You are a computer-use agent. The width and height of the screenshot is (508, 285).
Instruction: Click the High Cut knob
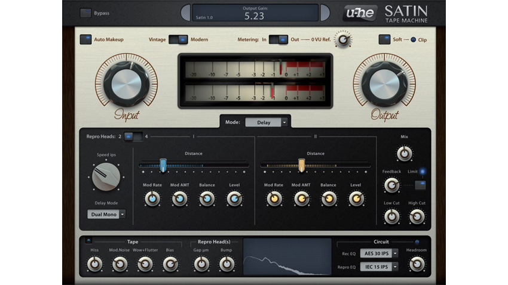[x=417, y=216]
